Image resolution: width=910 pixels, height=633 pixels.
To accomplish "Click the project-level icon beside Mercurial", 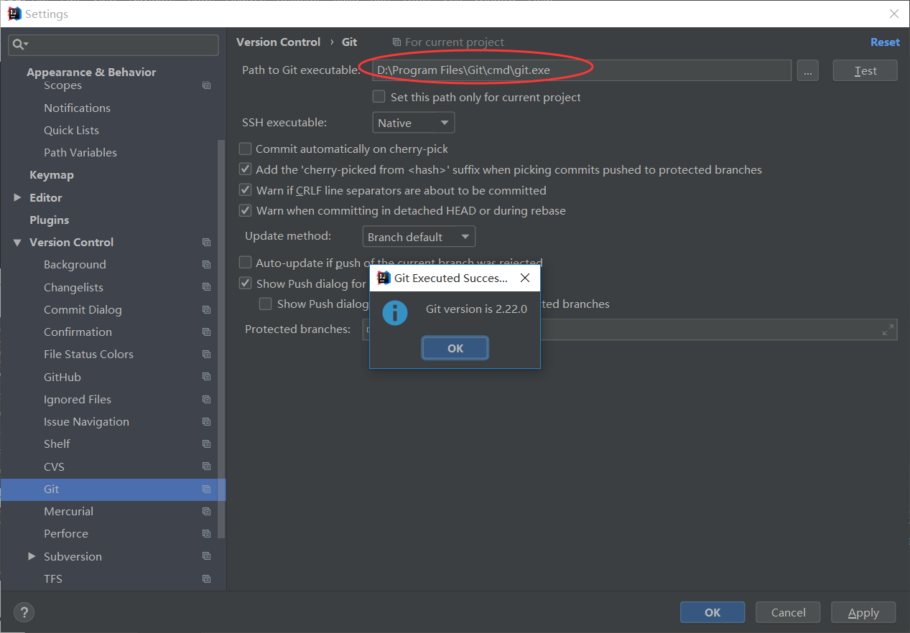I will pos(206,512).
